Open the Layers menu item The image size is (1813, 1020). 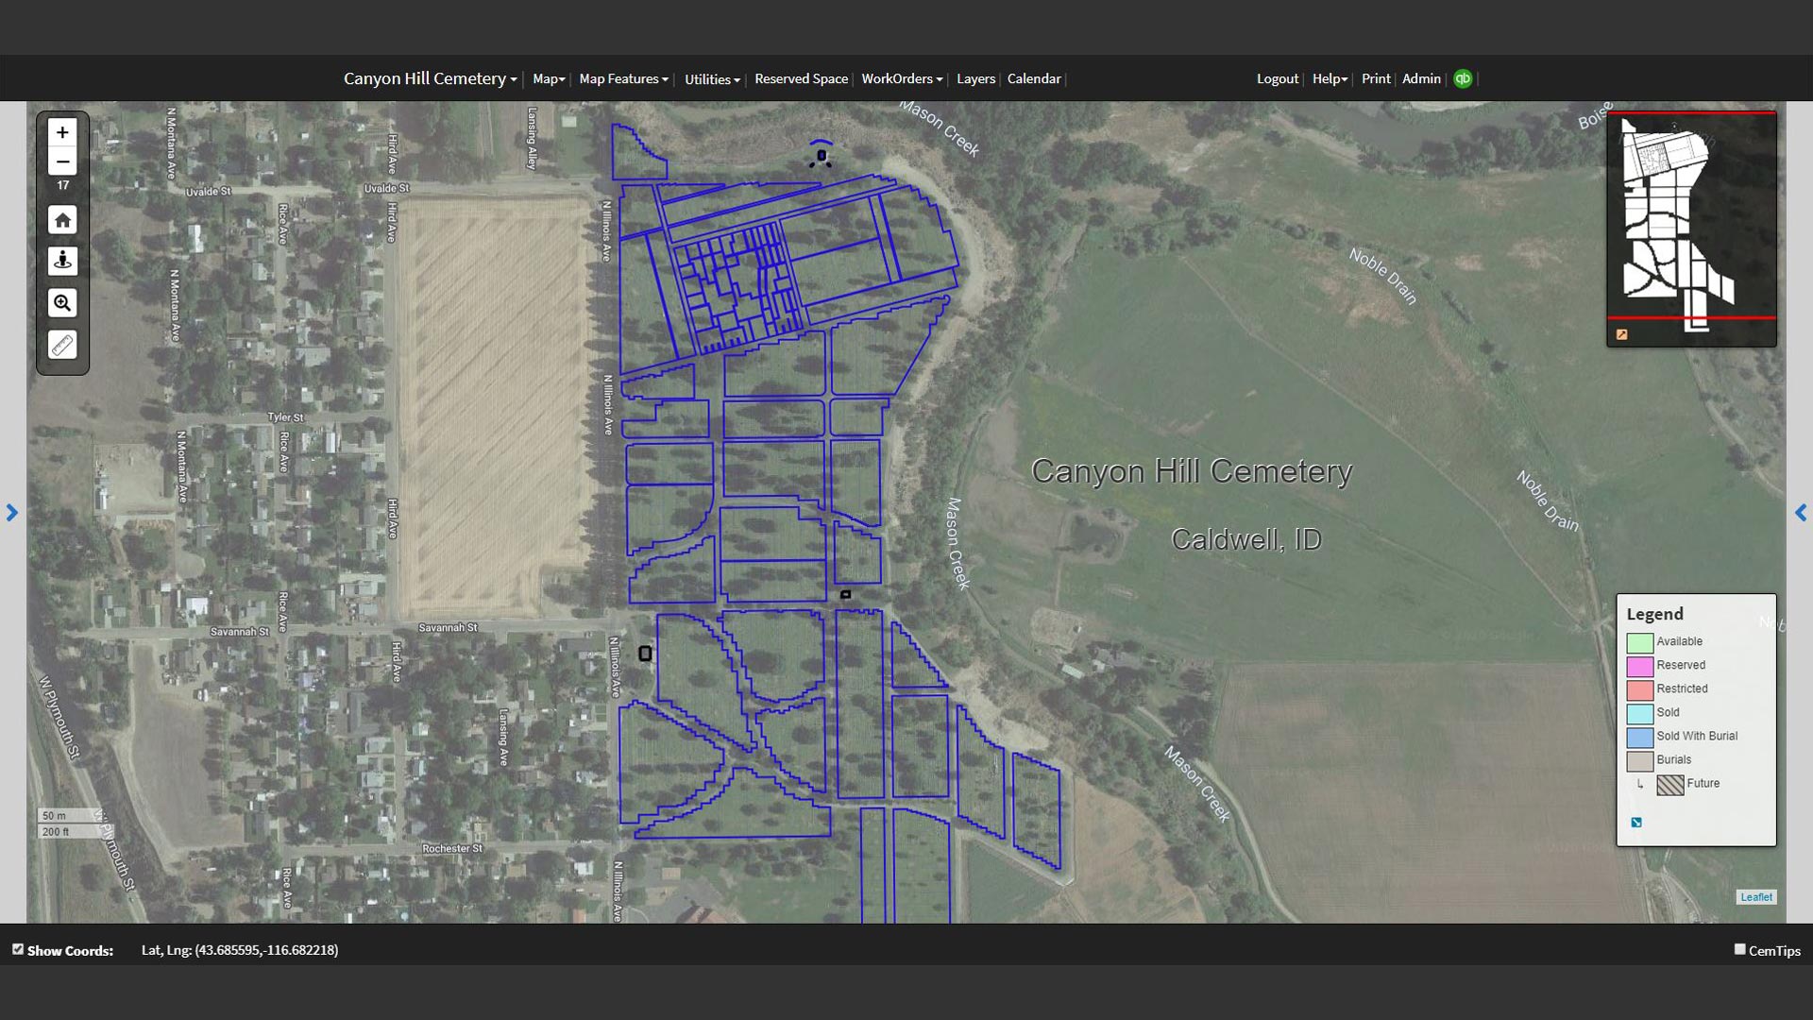coord(975,78)
